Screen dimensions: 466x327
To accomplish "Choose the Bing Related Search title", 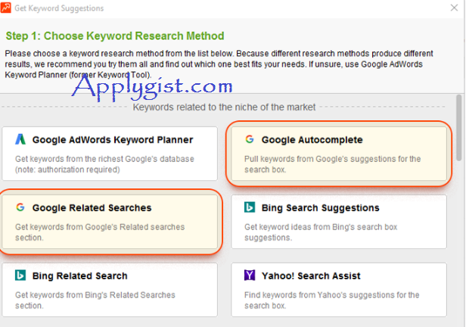I will pos(80,276).
